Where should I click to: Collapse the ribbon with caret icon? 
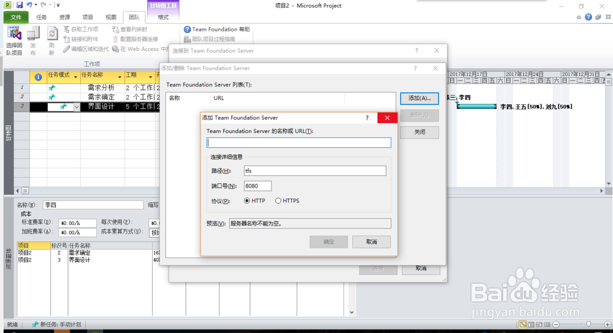[579, 17]
